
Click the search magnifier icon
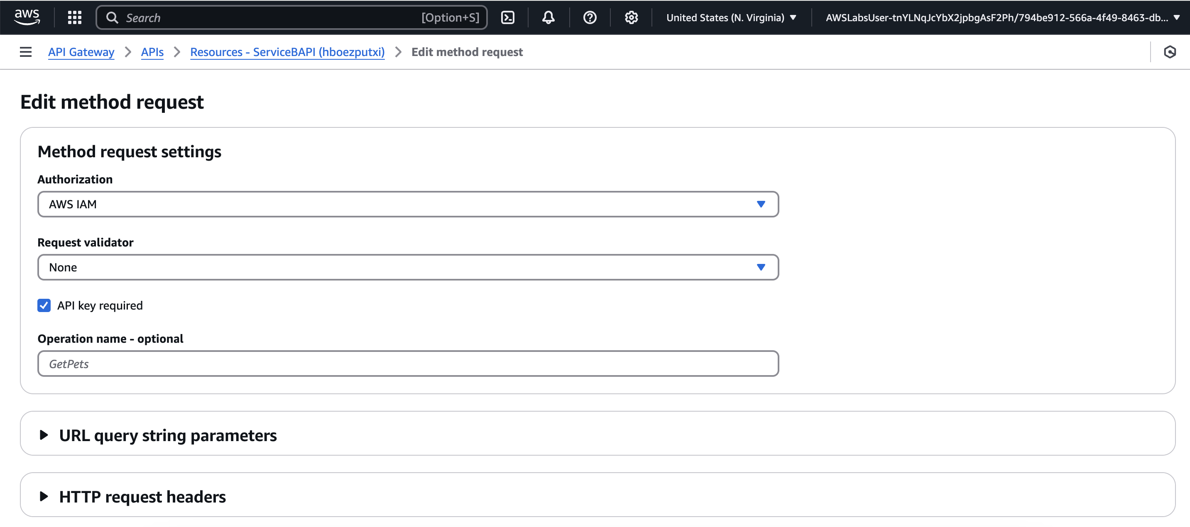pos(112,17)
